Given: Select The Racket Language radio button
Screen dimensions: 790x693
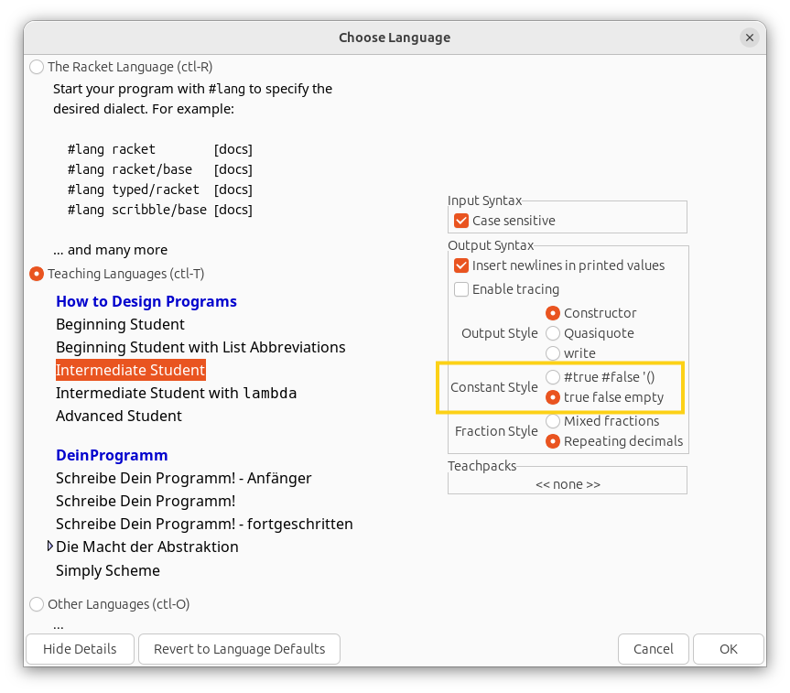Looking at the screenshot, I should coord(37,67).
